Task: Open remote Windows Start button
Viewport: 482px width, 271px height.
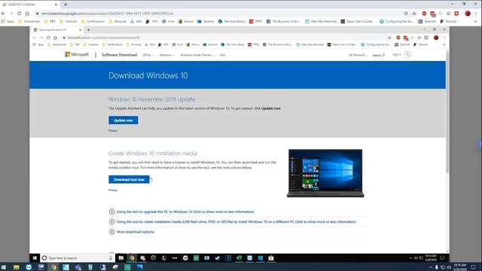Action: coord(35,258)
